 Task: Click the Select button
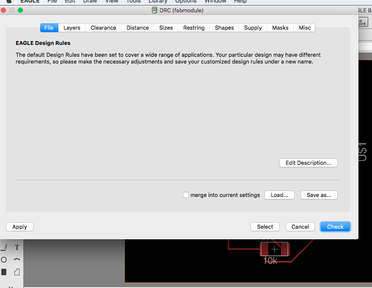pyautogui.click(x=265, y=227)
